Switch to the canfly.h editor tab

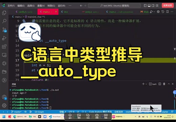coord(24,12)
